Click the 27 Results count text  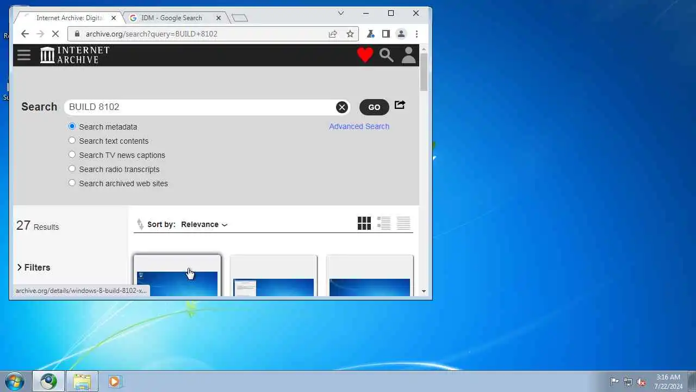point(38,226)
